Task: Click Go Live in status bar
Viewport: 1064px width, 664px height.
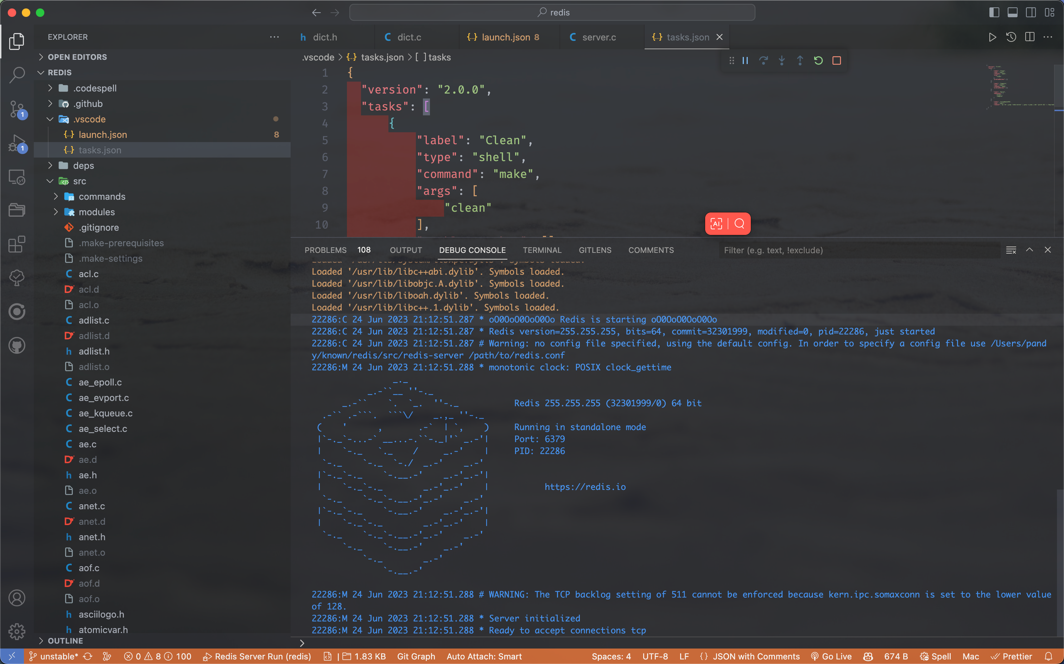Action: click(831, 656)
